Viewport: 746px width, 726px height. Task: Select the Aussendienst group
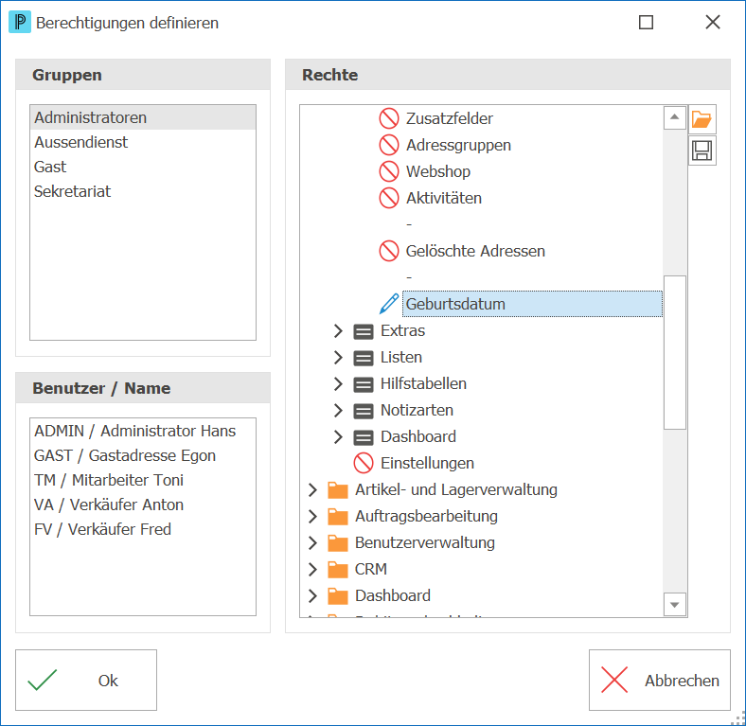143,142
